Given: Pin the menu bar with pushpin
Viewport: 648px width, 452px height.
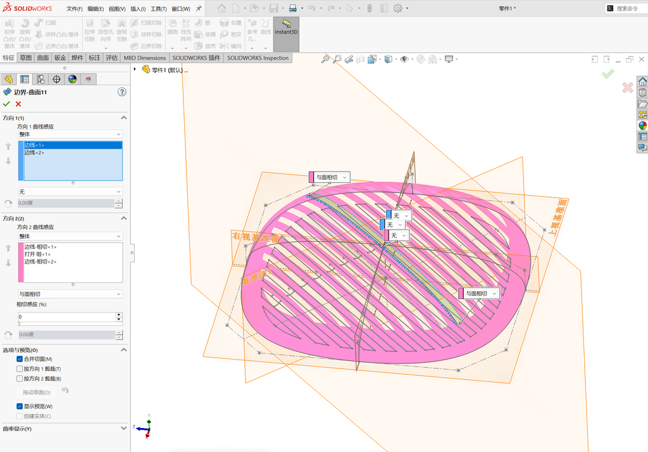Looking at the screenshot, I should tap(199, 8).
